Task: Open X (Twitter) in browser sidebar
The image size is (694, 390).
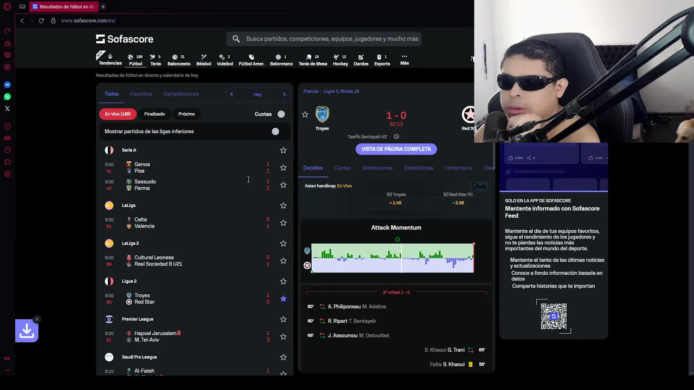Action: 7,109
